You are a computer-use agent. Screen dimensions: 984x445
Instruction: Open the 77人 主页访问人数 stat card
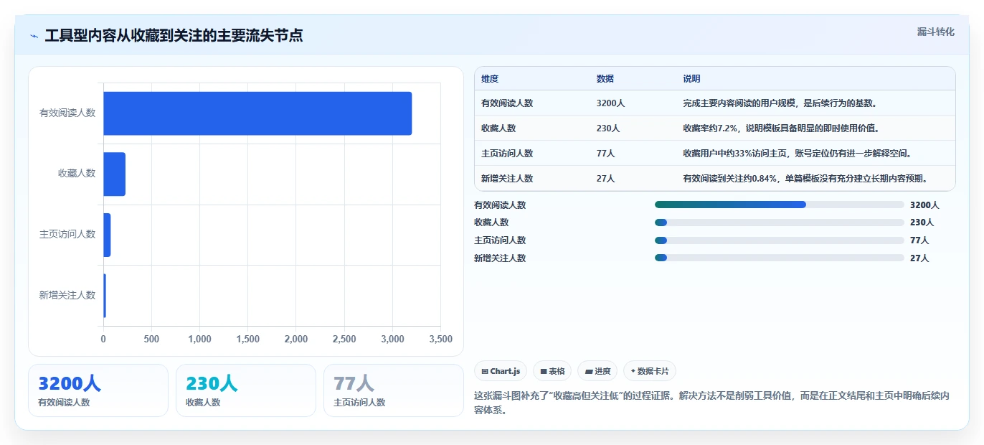(394, 390)
